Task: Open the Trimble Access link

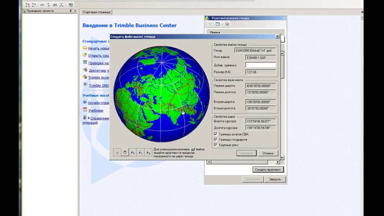Action: pyautogui.click(x=99, y=77)
